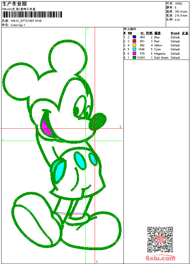Click the red color swatch in stop sequence
This screenshot has width=190, height=264.
[x=134, y=41]
